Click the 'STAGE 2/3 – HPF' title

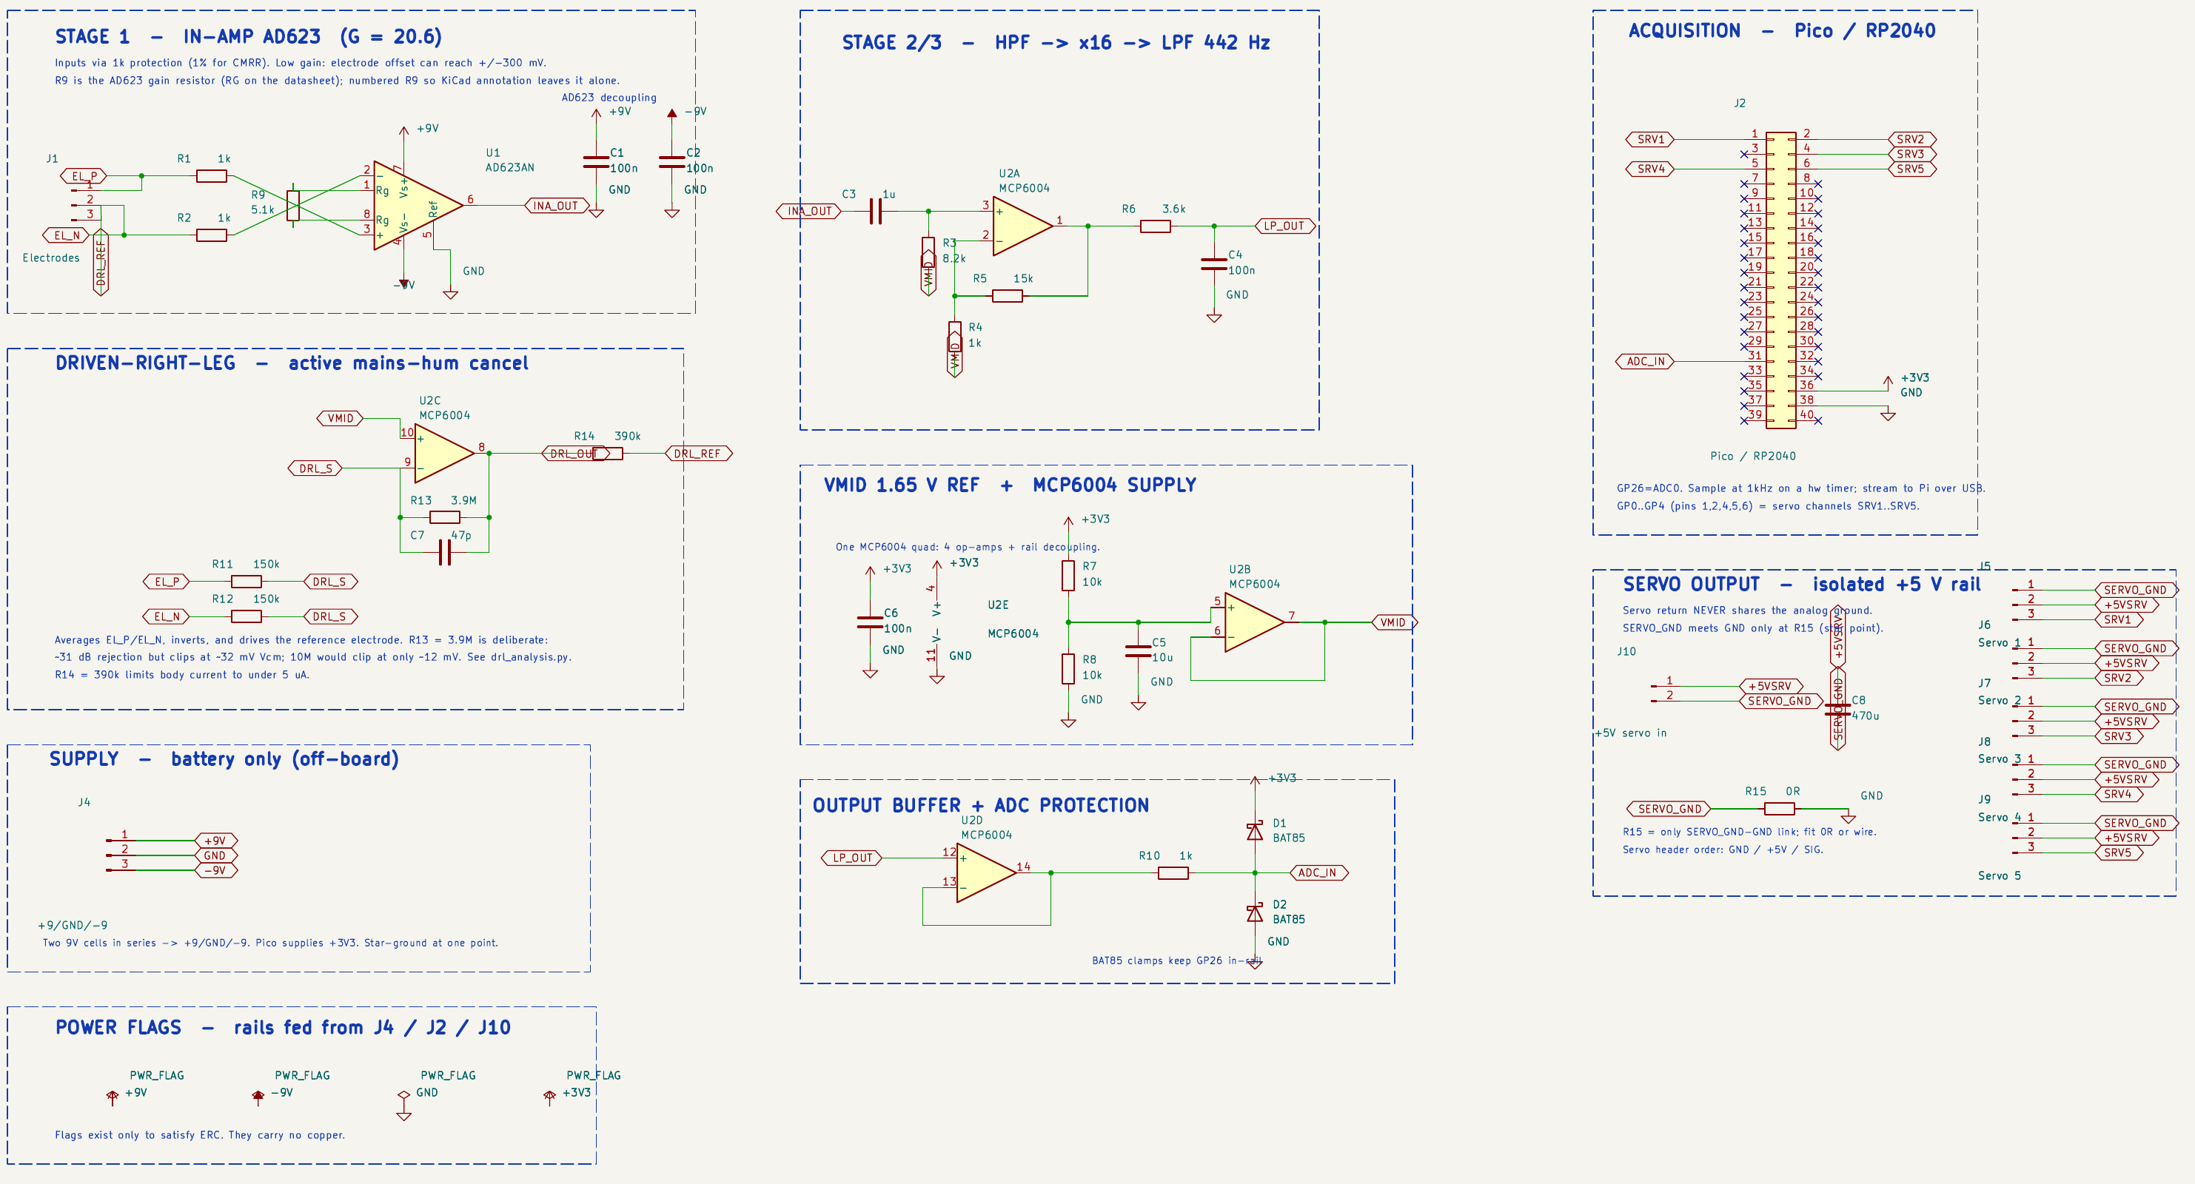1056,43
